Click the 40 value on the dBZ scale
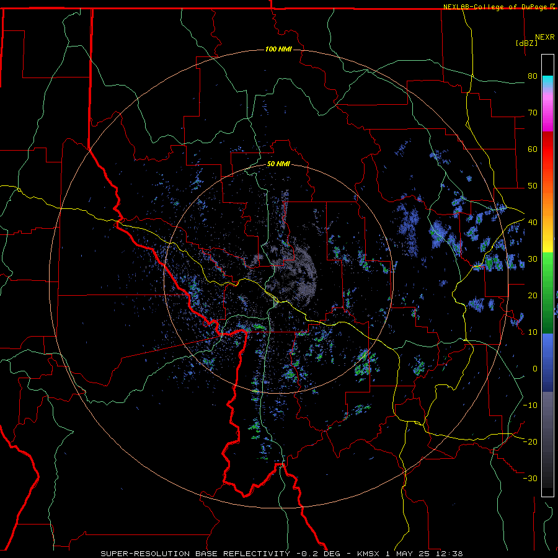 533,223
